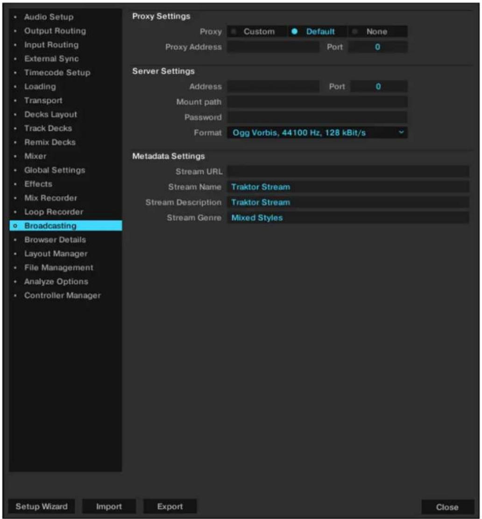This screenshot has height=519, width=482.
Task: Select the Default proxy radio option
Action: (317, 31)
